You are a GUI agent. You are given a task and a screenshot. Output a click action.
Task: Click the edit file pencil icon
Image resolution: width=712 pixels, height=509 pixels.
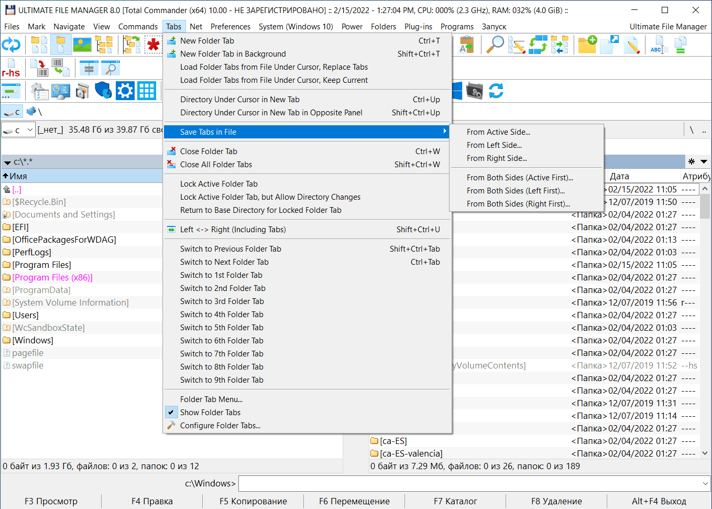(x=631, y=45)
